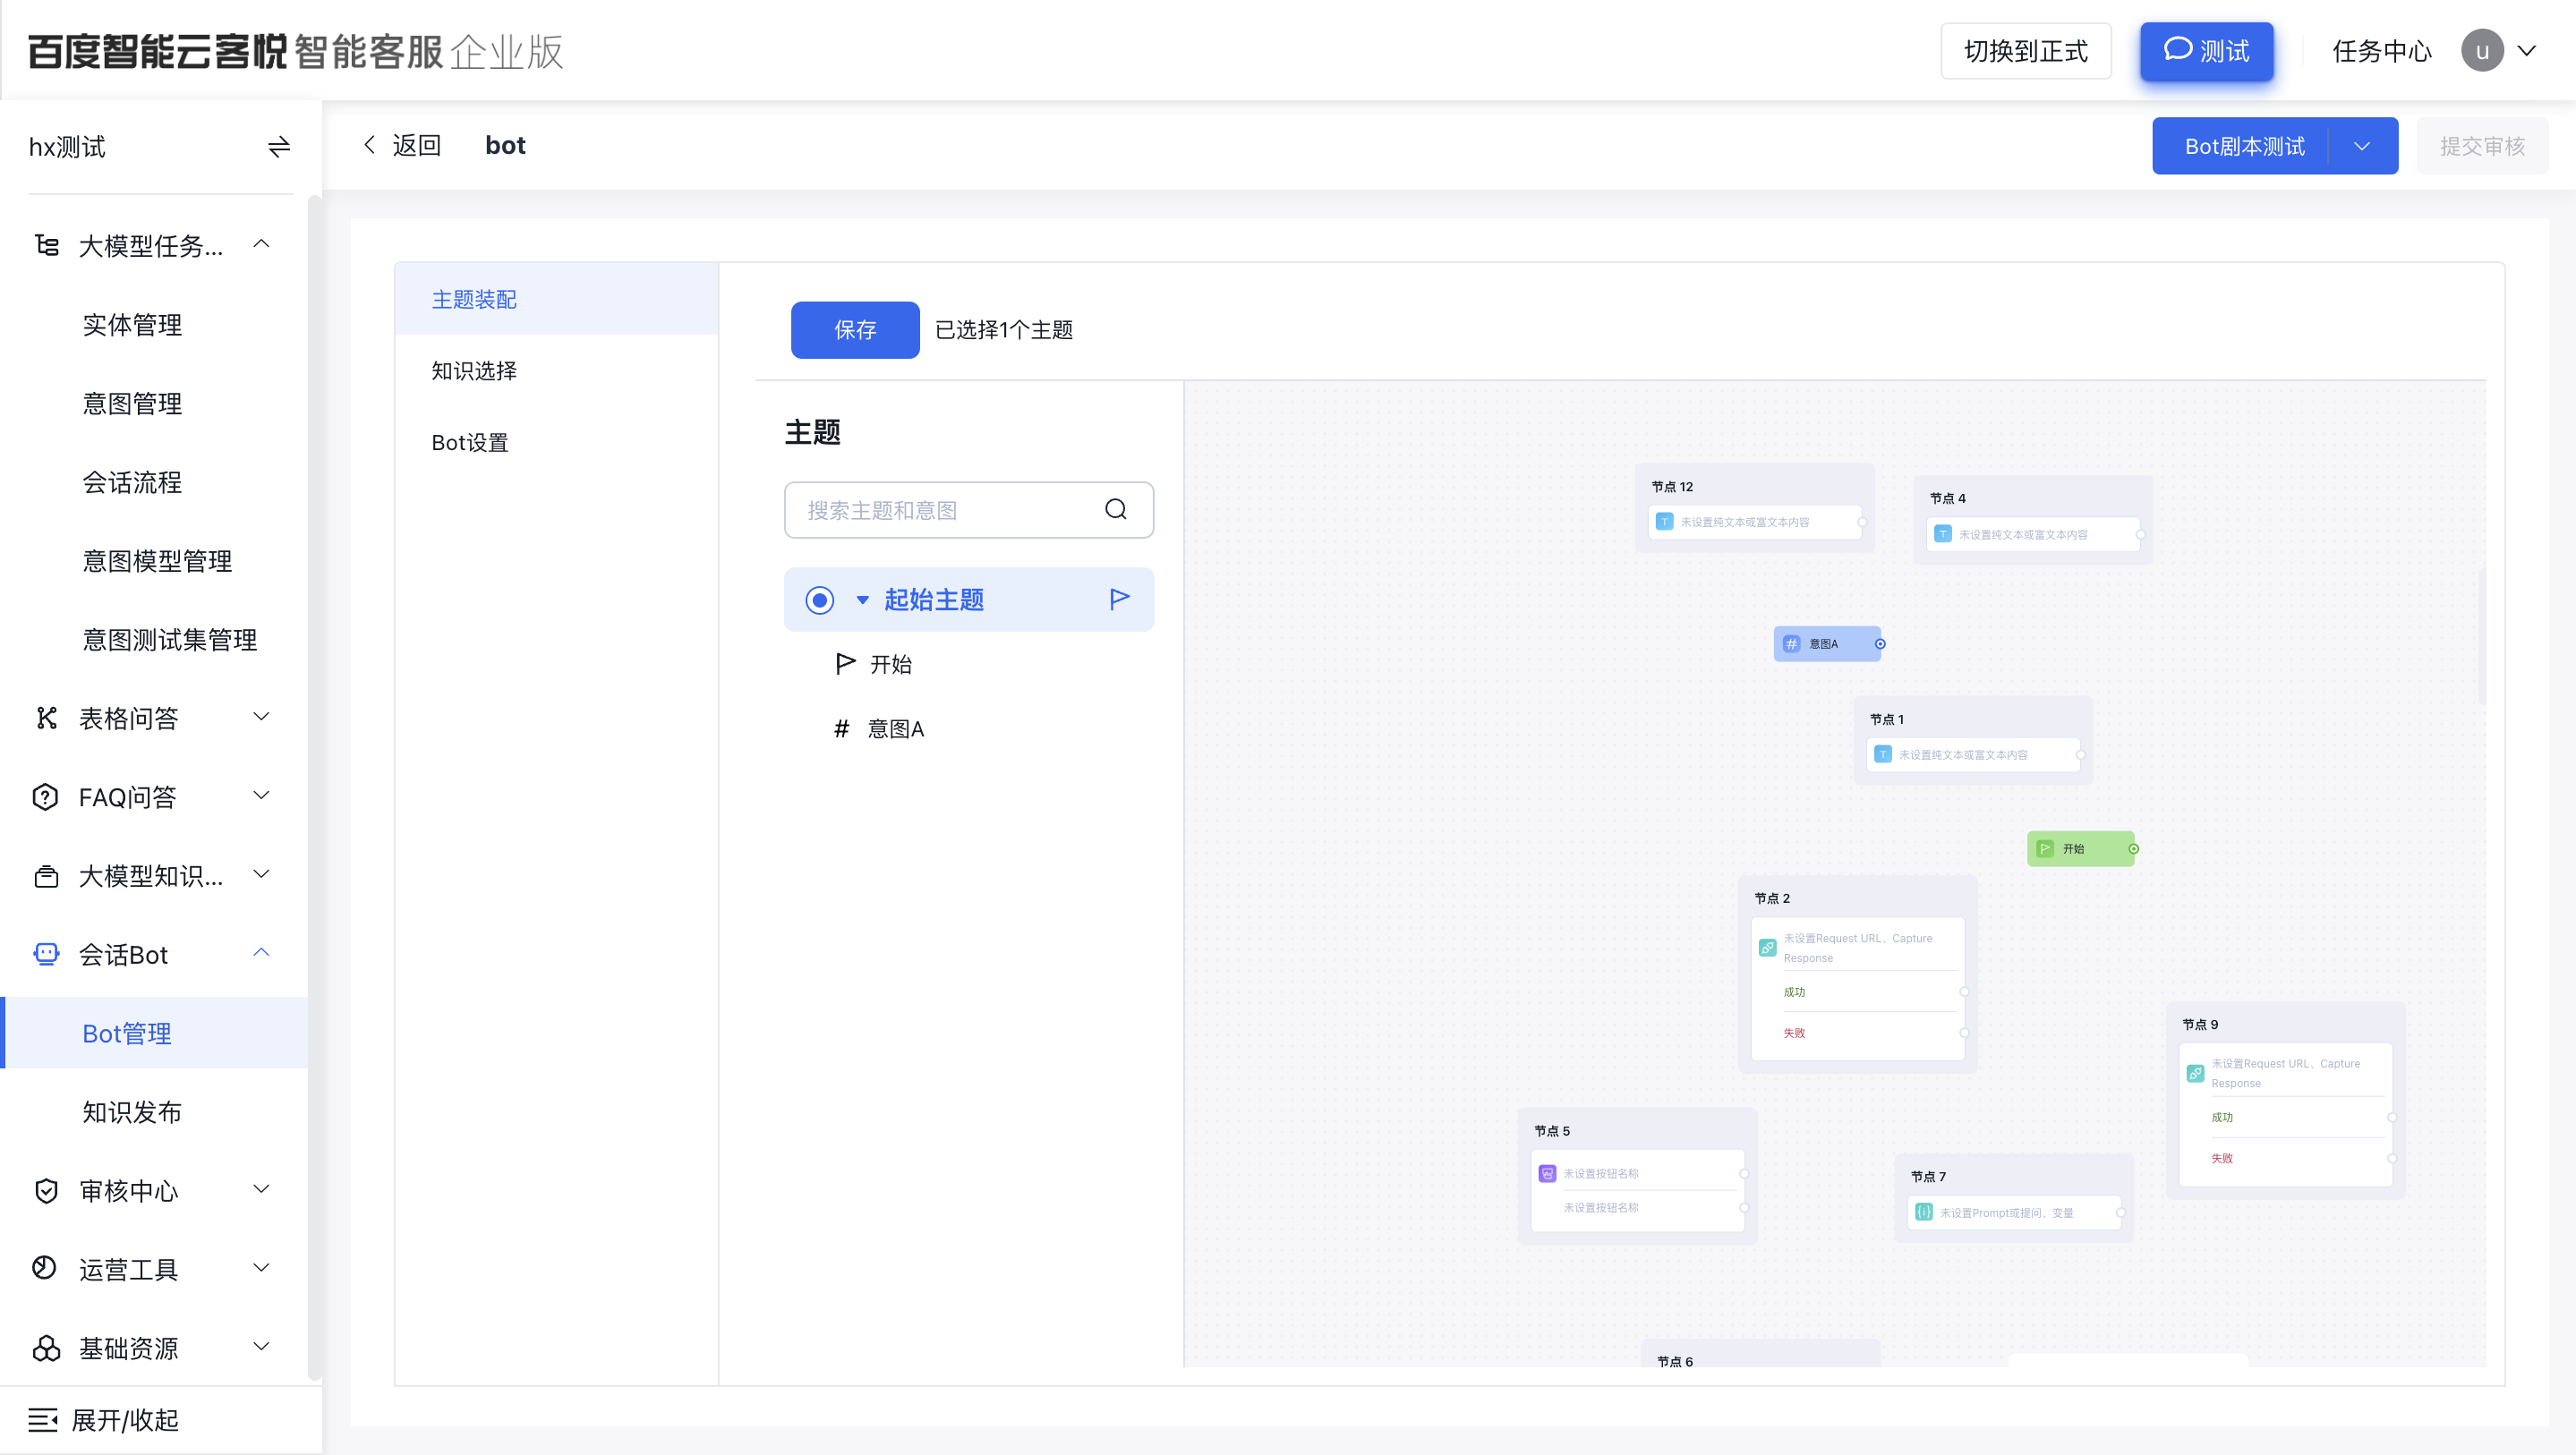Open Bot管理 in the sidebar
Image resolution: width=2576 pixels, height=1455 pixels.
(154, 1033)
